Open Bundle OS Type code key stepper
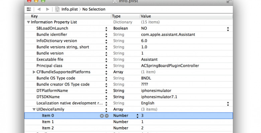The height and width of the screenshot is (133, 261). tap(106, 79)
